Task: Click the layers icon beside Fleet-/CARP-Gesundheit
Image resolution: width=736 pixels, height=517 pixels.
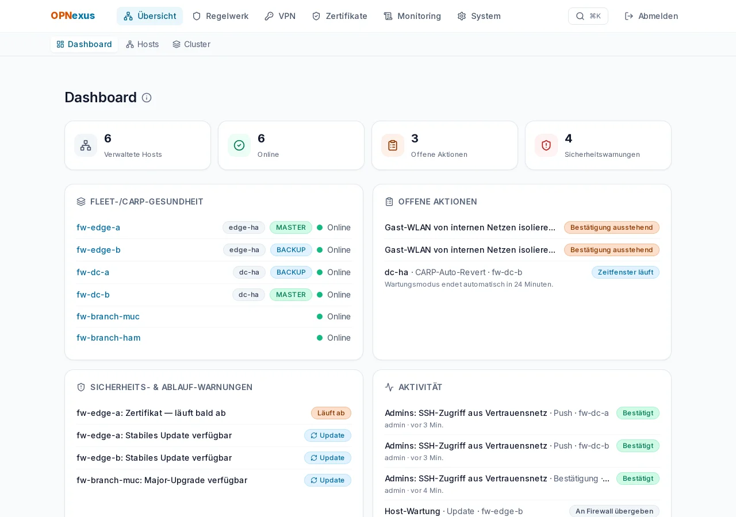Action: pyautogui.click(x=81, y=202)
